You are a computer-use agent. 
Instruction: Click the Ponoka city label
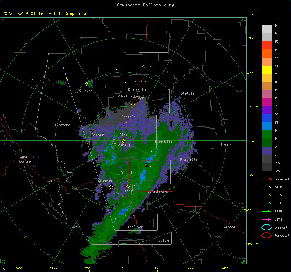point(147,67)
